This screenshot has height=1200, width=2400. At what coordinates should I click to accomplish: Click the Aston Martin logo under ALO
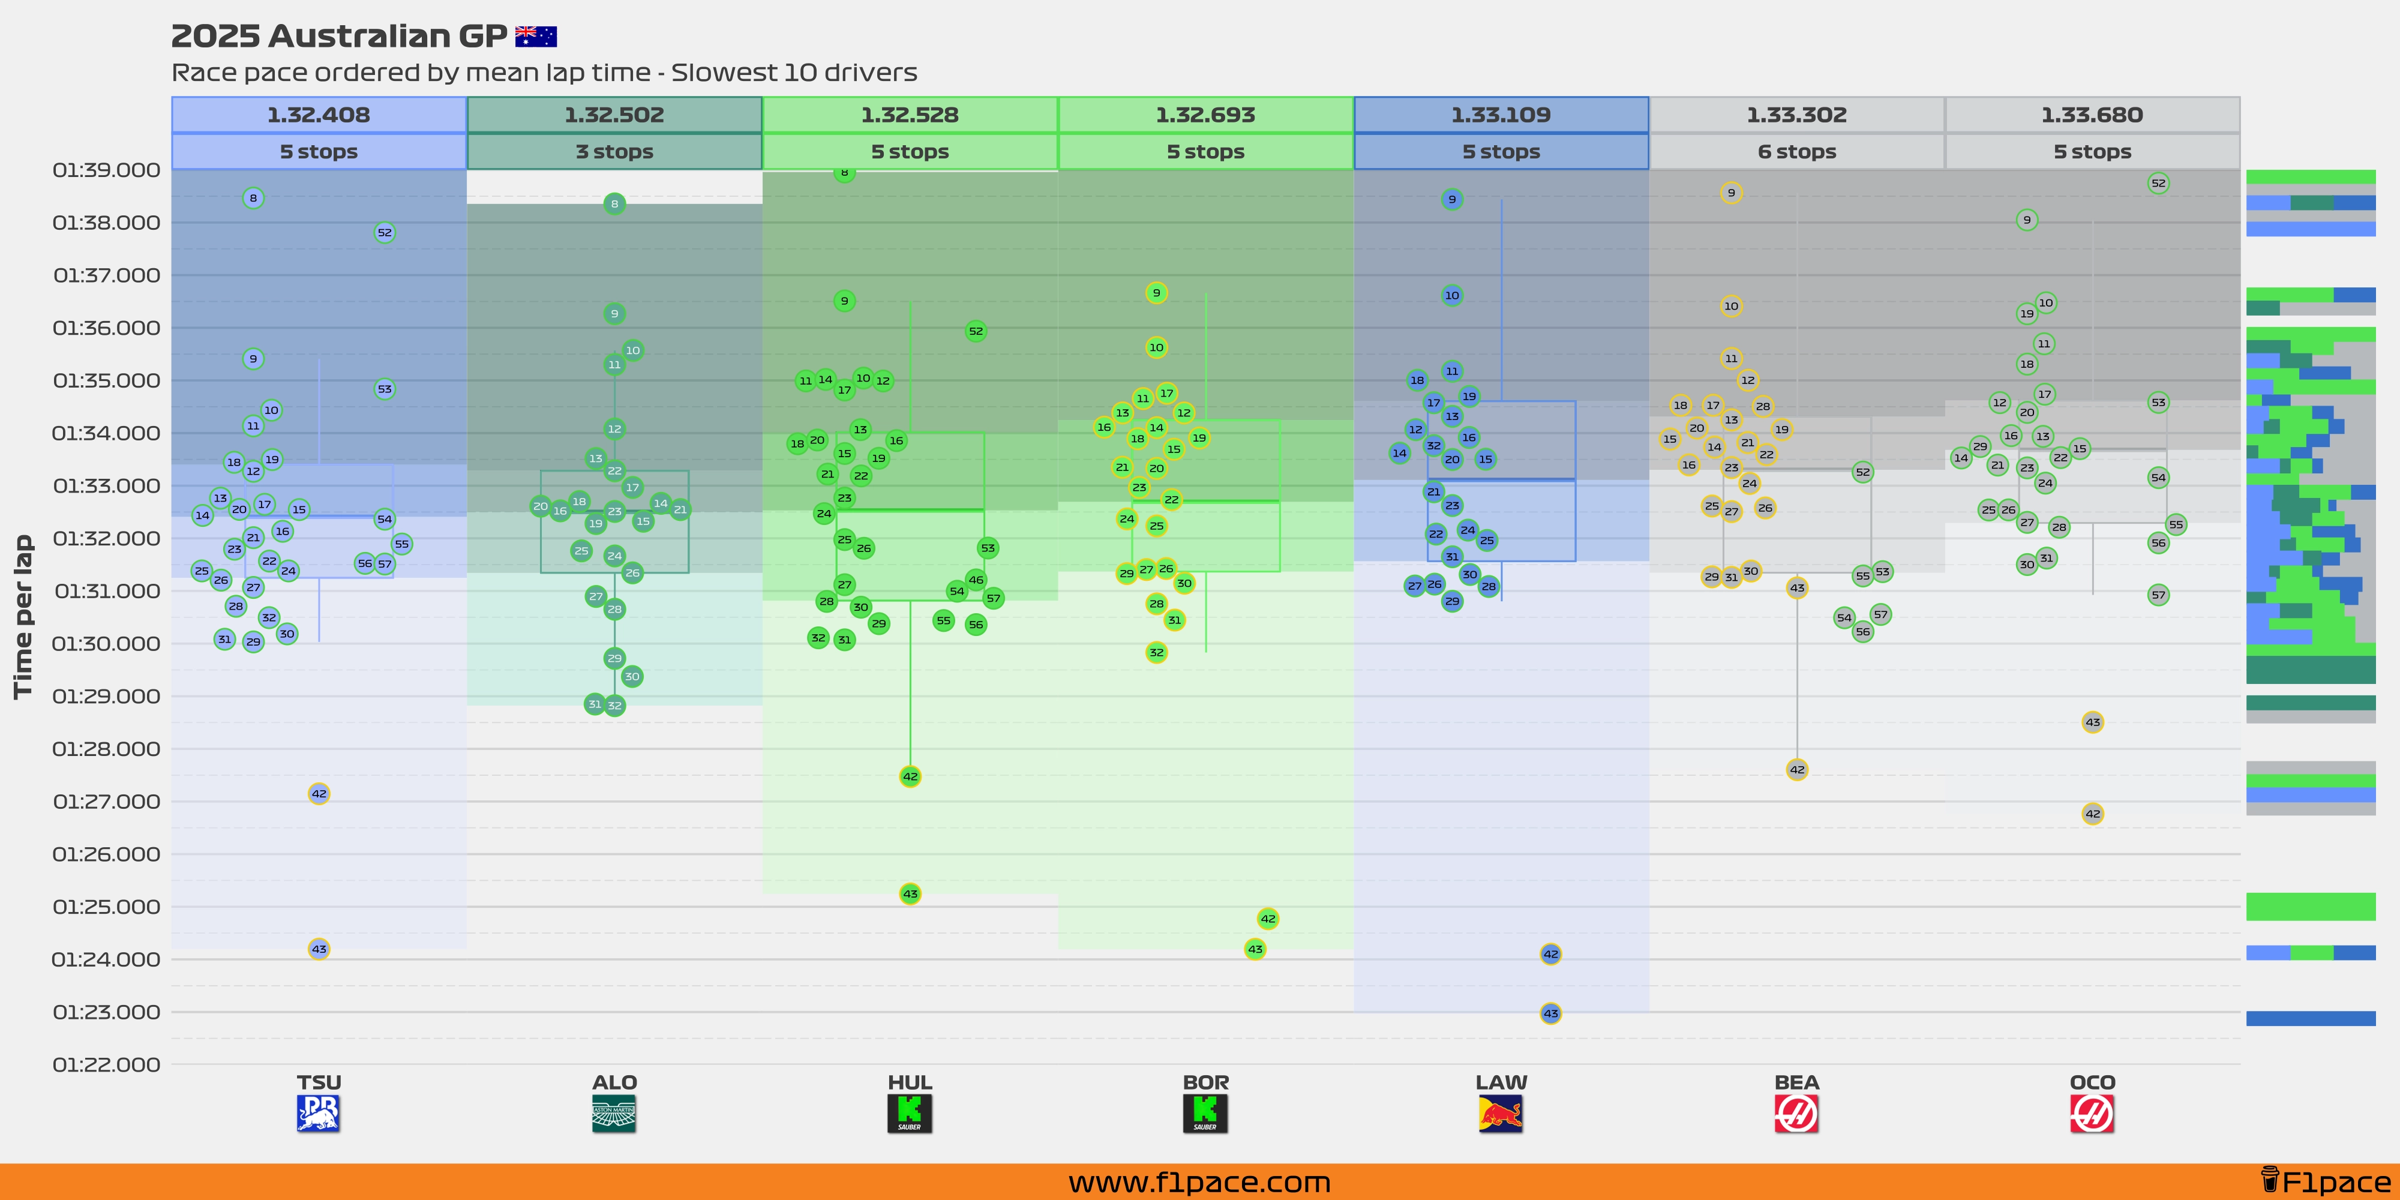[x=614, y=1114]
